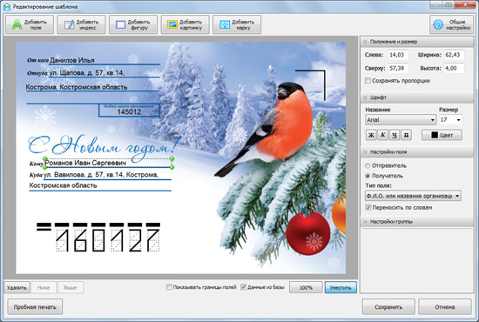Open the Тип поля combo box

coord(413,196)
